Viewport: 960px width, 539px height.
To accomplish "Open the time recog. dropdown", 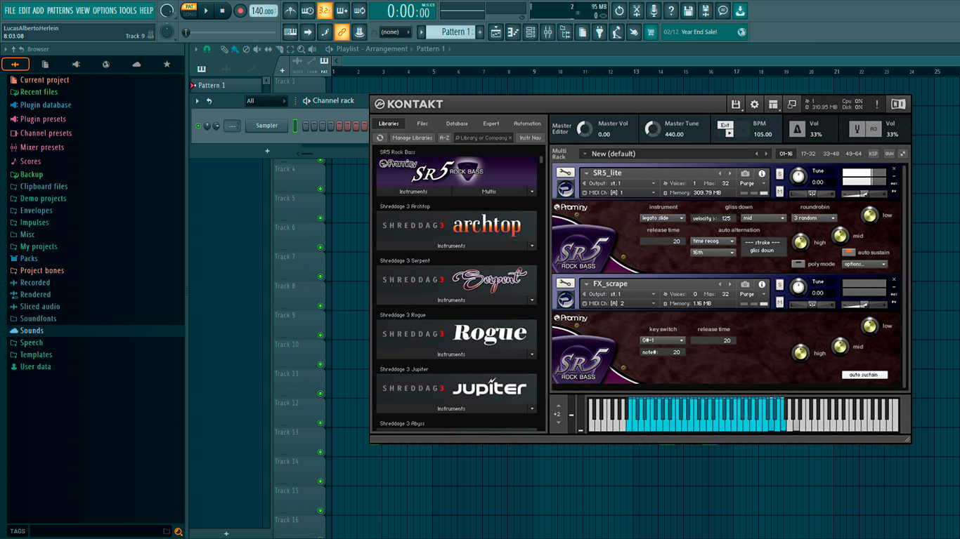I will coord(713,241).
